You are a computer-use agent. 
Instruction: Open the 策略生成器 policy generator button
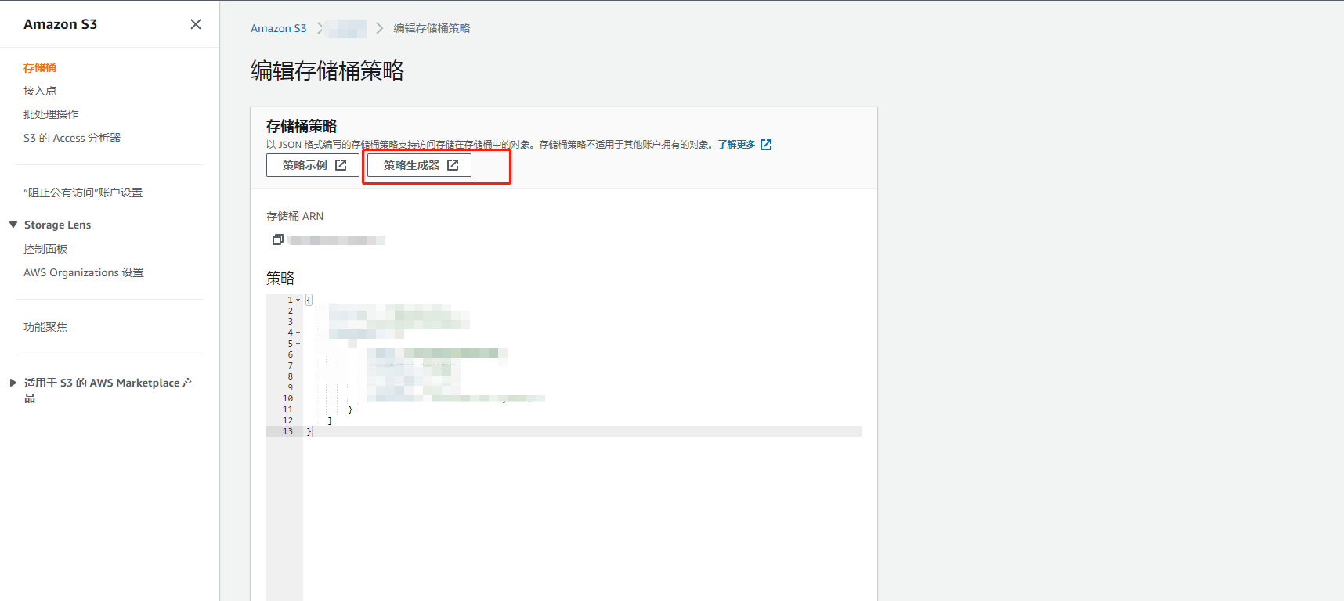[419, 165]
